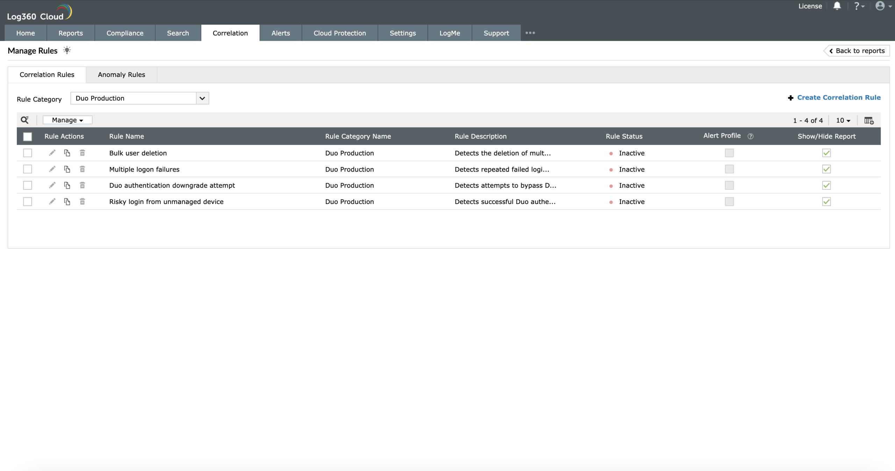The height and width of the screenshot is (471, 895).
Task: Click the notifications bell icon
Action: tap(837, 6)
